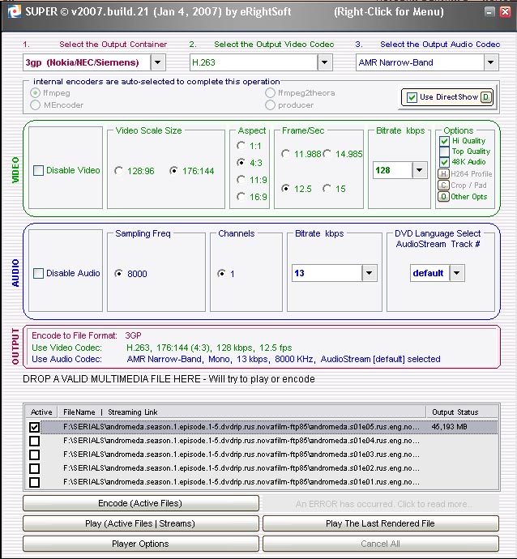Click the 45,193 MB output status cell
The image size is (517, 559).
click(449, 427)
